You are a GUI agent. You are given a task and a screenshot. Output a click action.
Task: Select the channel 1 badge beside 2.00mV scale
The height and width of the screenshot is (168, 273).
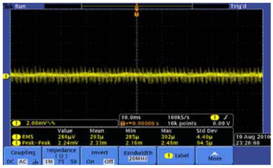[x=16, y=123]
